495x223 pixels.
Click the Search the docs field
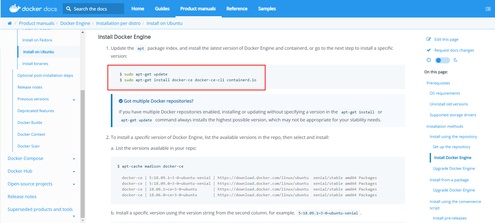[x=93, y=9]
